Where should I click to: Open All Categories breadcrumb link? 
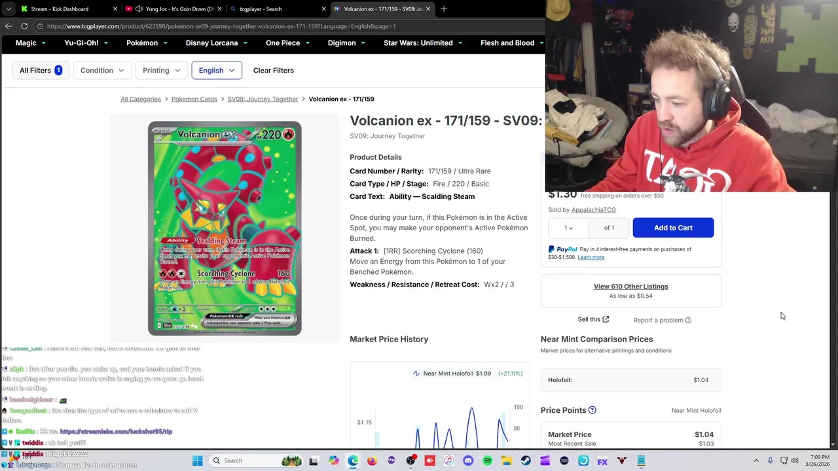141,99
